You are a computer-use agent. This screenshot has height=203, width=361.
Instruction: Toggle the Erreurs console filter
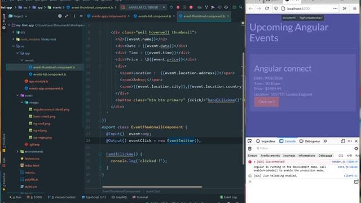tap(253, 156)
